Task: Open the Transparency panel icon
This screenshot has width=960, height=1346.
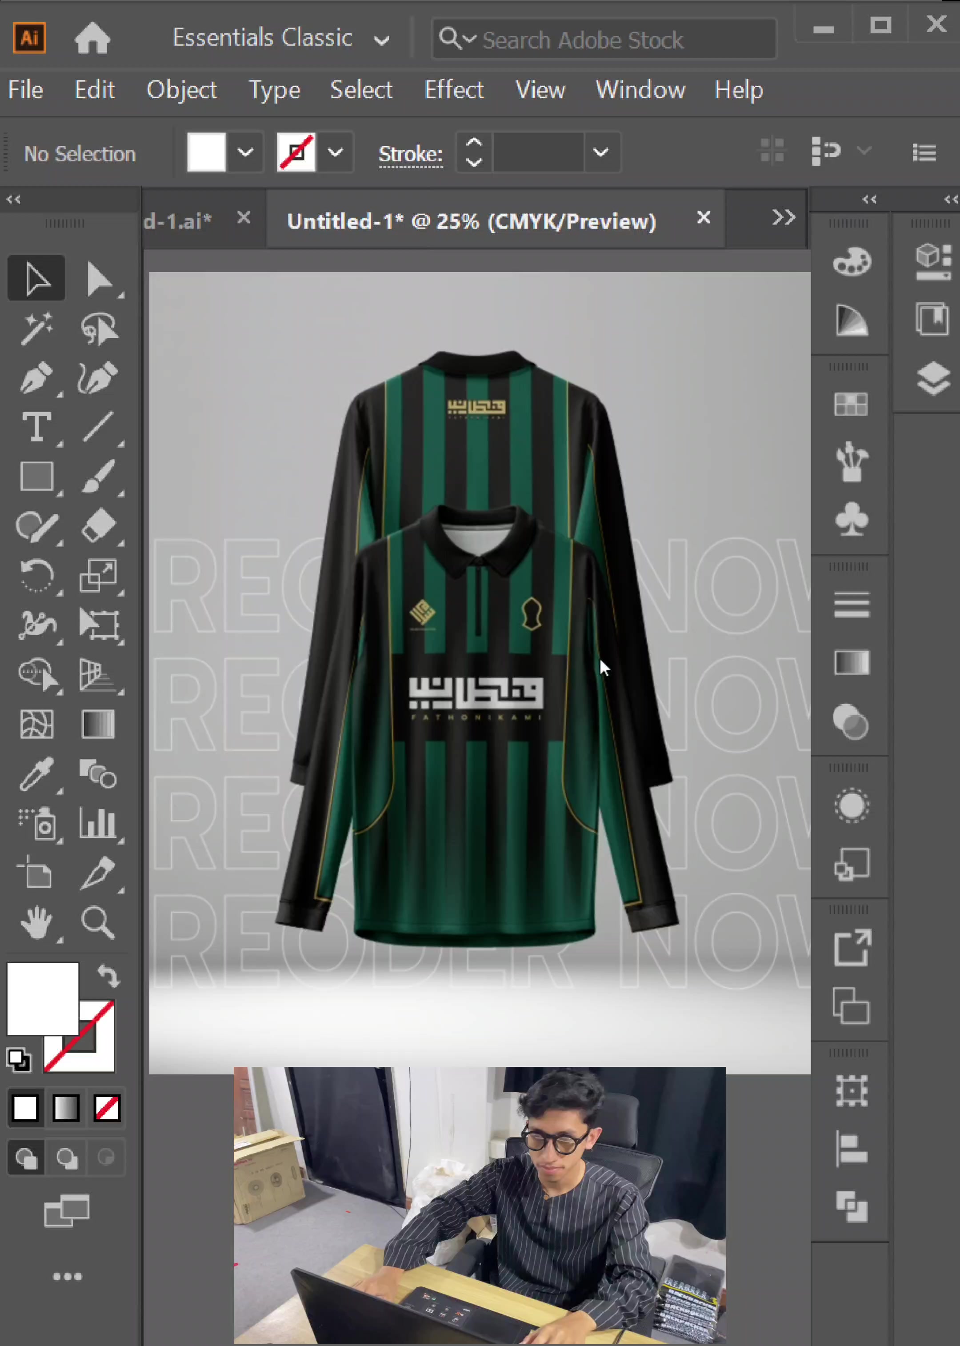Action: click(x=851, y=722)
